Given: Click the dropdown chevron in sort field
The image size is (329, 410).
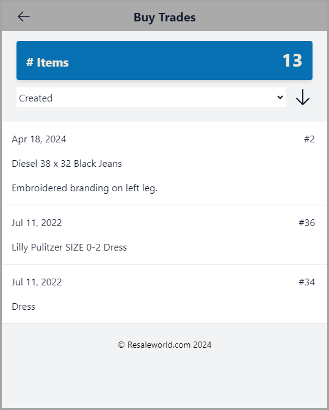Looking at the screenshot, I should point(280,97).
